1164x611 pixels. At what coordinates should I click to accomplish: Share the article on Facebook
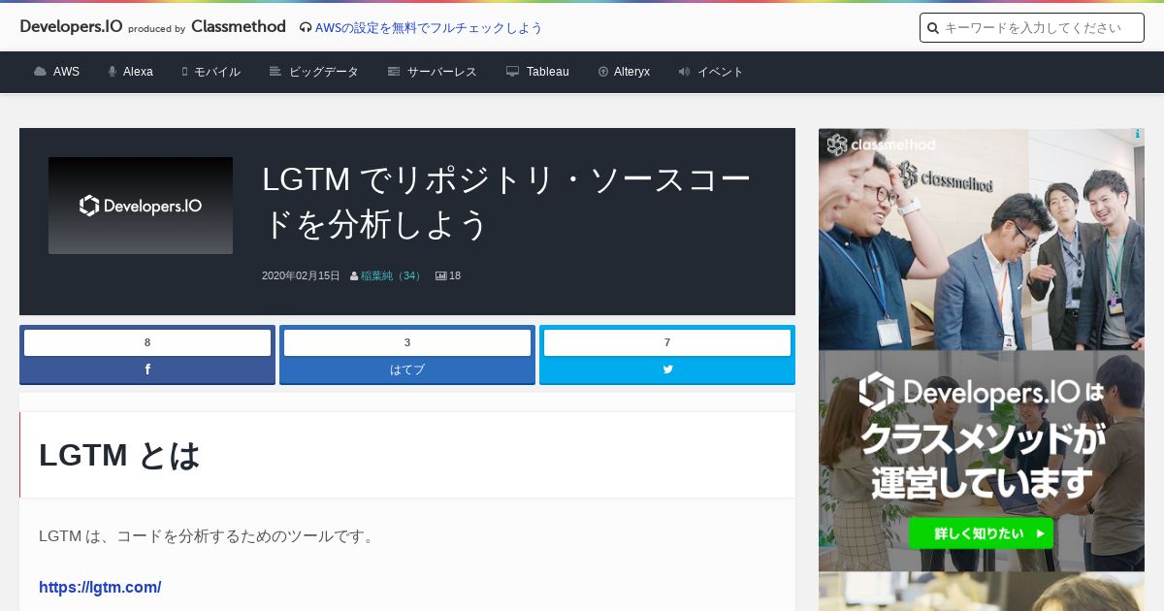(x=147, y=370)
